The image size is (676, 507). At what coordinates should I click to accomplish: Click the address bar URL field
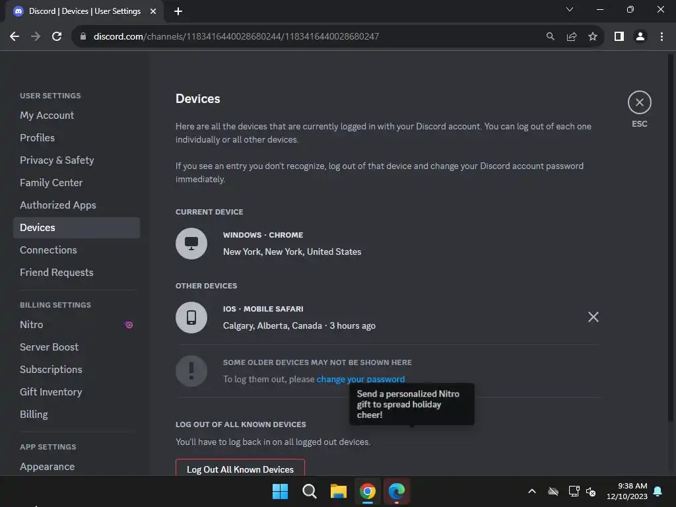(310, 36)
